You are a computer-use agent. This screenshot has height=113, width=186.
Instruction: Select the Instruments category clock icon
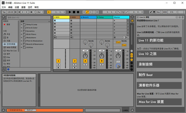coord(5,41)
